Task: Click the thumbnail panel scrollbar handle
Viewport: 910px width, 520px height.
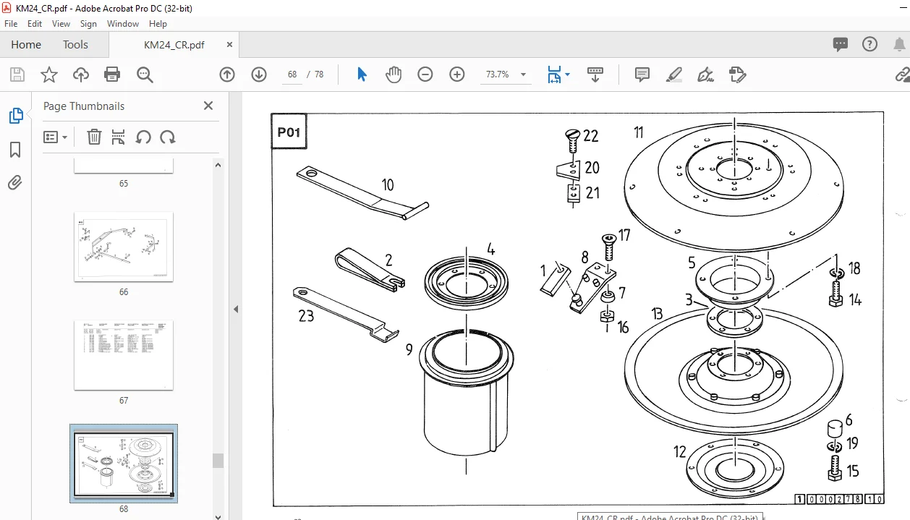Action: point(218,460)
